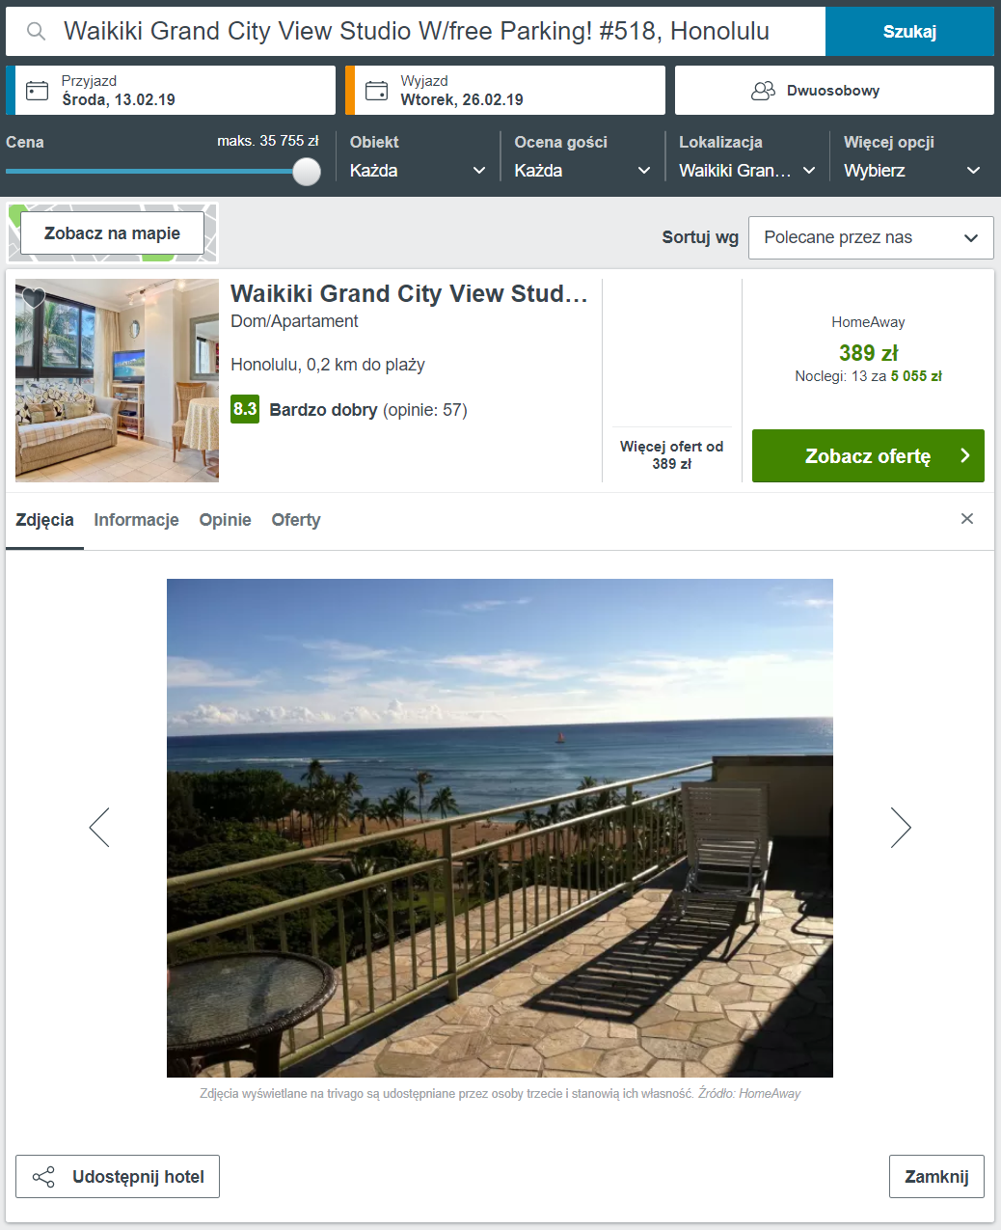The width and height of the screenshot is (1001, 1230).
Task: Switch to the Informacje tab
Action: [136, 520]
